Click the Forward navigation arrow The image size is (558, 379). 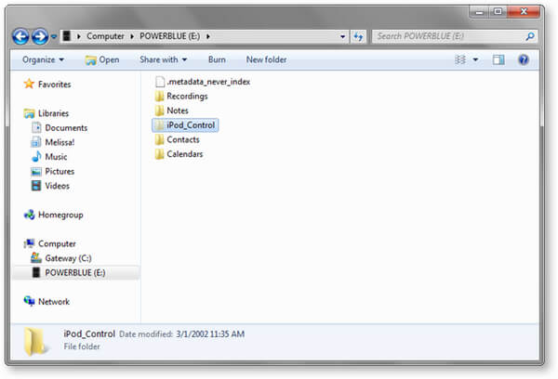[40, 37]
